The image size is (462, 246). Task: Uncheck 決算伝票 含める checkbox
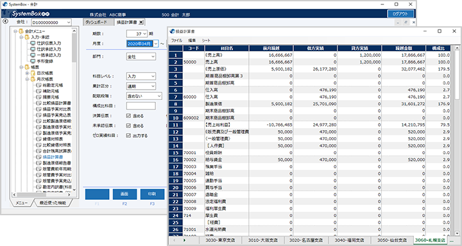128,116
